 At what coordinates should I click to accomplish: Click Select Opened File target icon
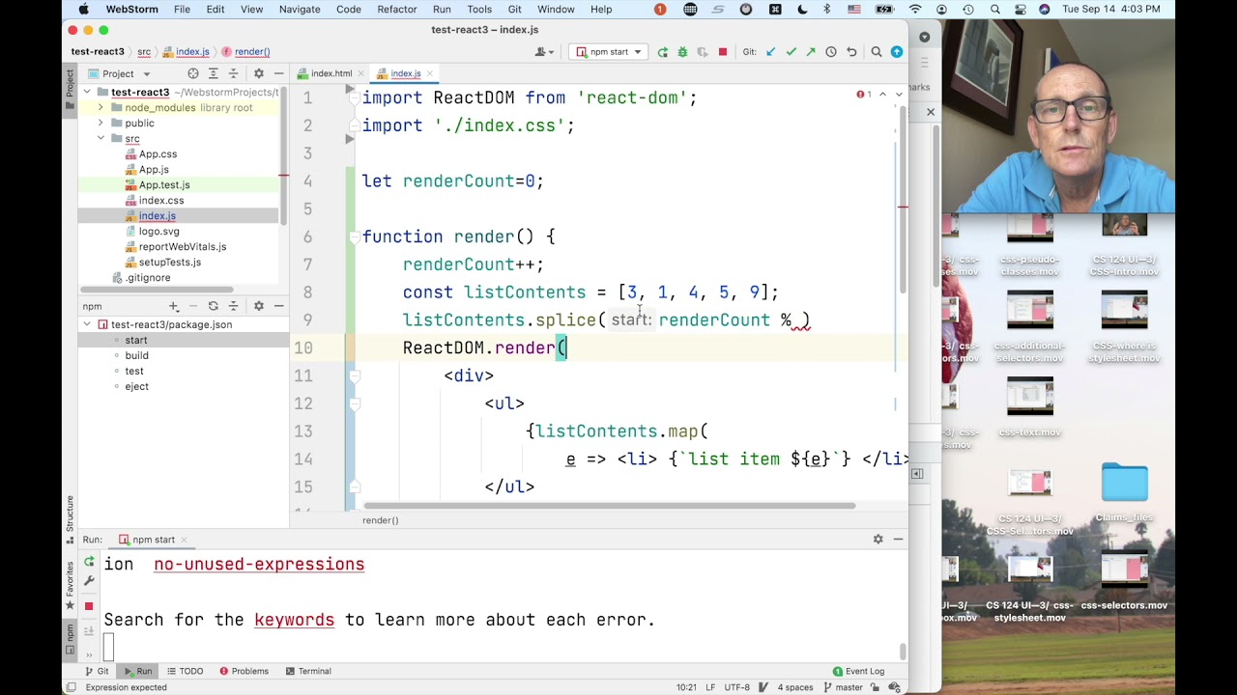point(193,73)
